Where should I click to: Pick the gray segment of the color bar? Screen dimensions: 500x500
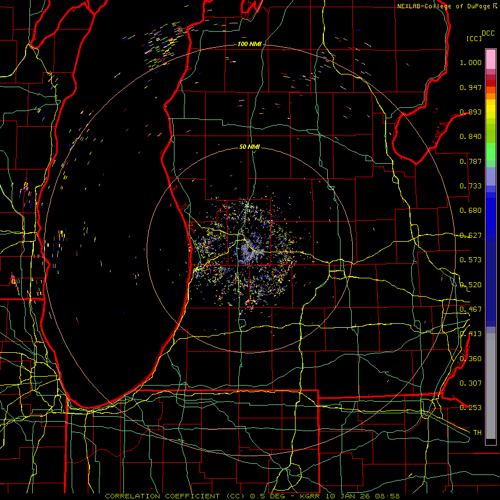491,386
